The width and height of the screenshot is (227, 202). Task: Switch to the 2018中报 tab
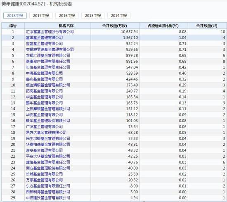[15, 16]
